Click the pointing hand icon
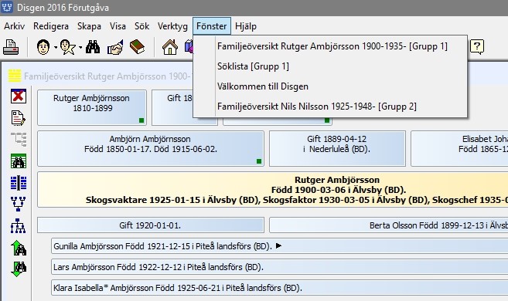 [115, 47]
